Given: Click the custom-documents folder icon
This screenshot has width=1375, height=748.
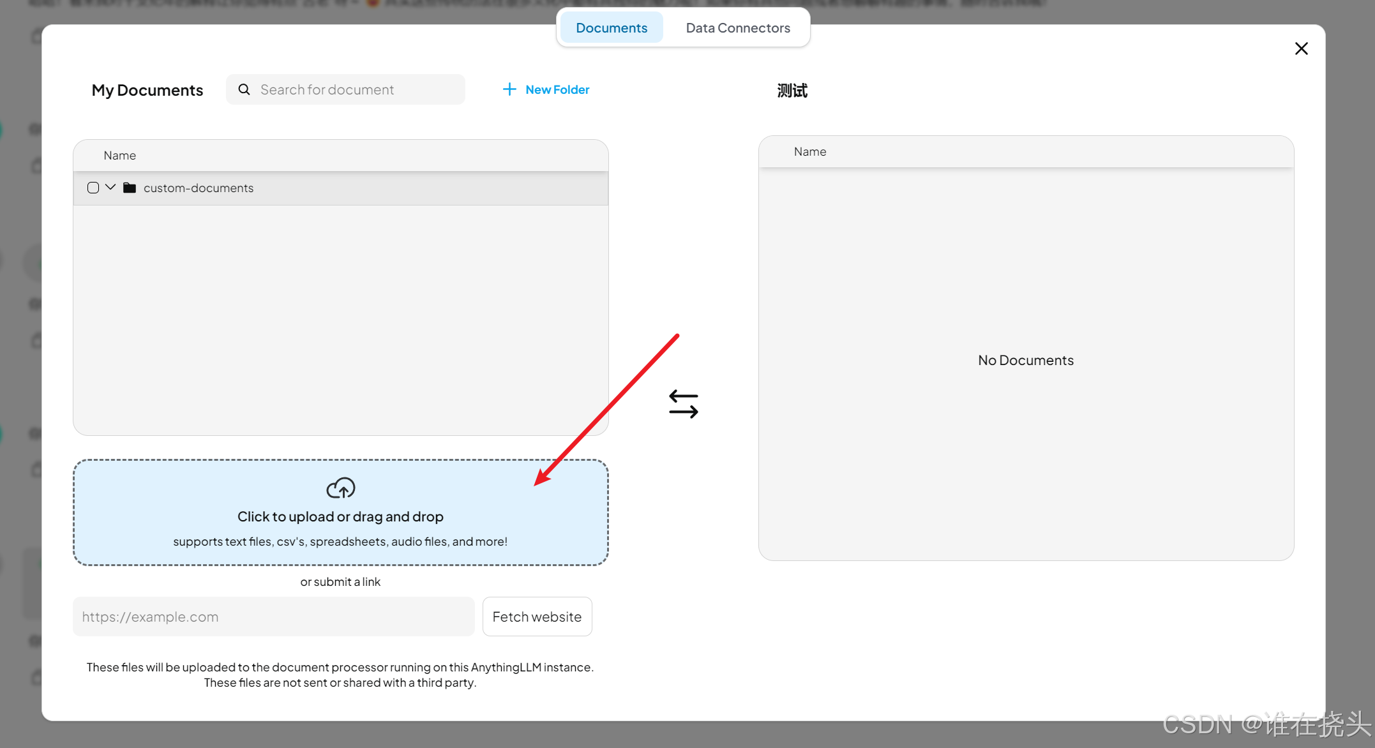Looking at the screenshot, I should click(130, 188).
